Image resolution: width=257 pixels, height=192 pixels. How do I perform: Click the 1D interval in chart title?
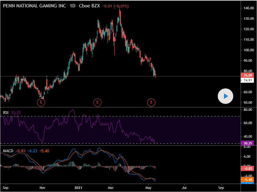click(73, 6)
